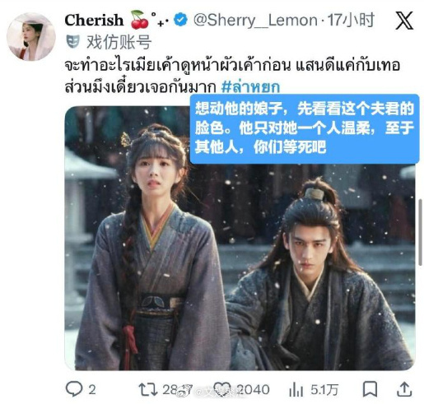Click the X logo icon
The height and width of the screenshot is (404, 424).
pyautogui.click(x=404, y=21)
